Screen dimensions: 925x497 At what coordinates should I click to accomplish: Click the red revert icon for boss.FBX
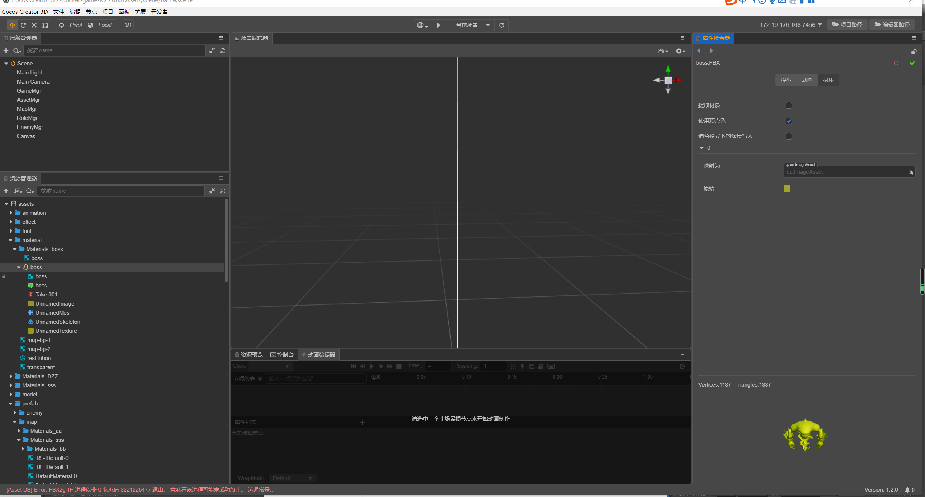click(896, 63)
